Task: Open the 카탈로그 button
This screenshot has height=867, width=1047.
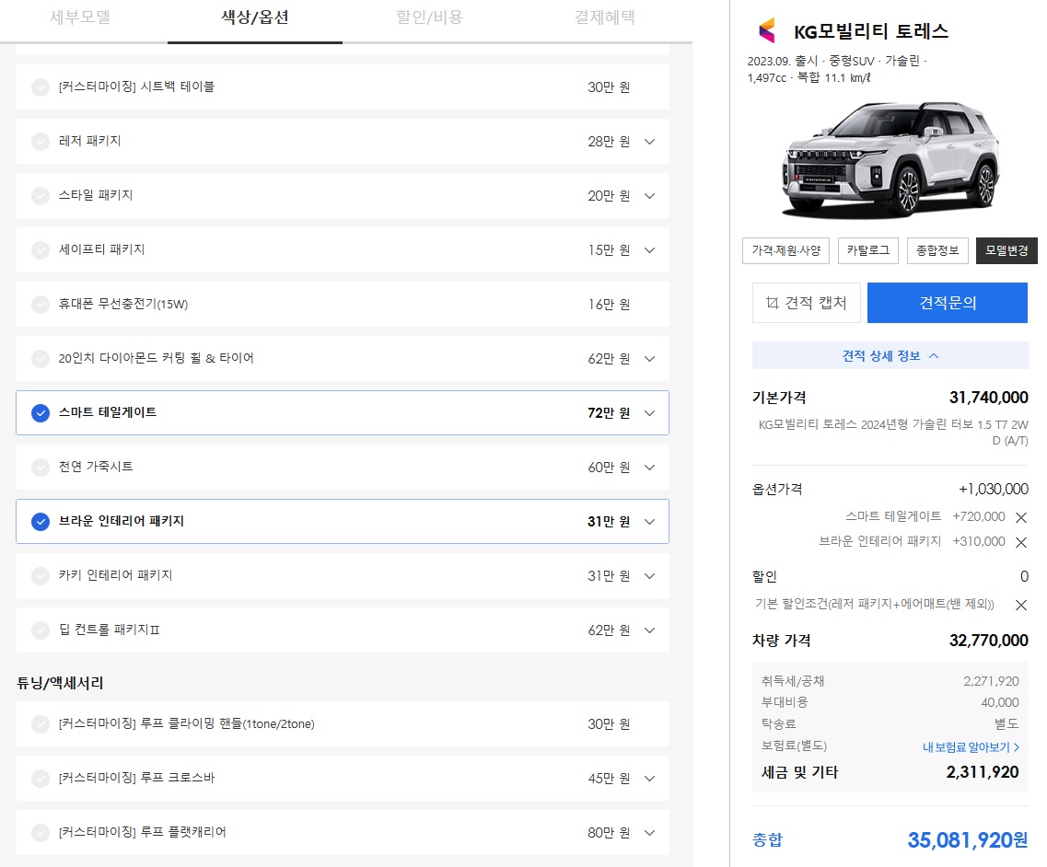Action: pos(868,251)
